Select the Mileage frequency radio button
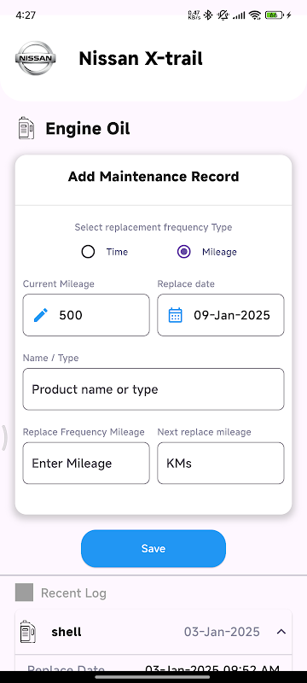 tap(184, 252)
